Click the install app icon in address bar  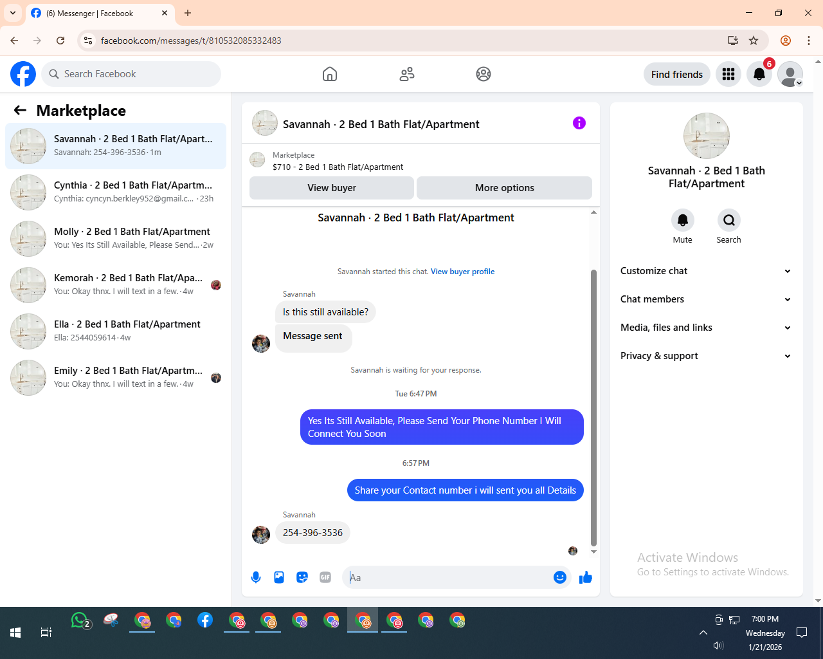point(733,41)
